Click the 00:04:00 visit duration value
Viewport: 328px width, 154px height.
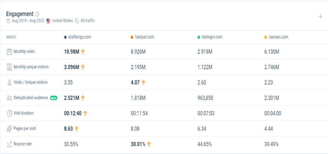pos(273,113)
